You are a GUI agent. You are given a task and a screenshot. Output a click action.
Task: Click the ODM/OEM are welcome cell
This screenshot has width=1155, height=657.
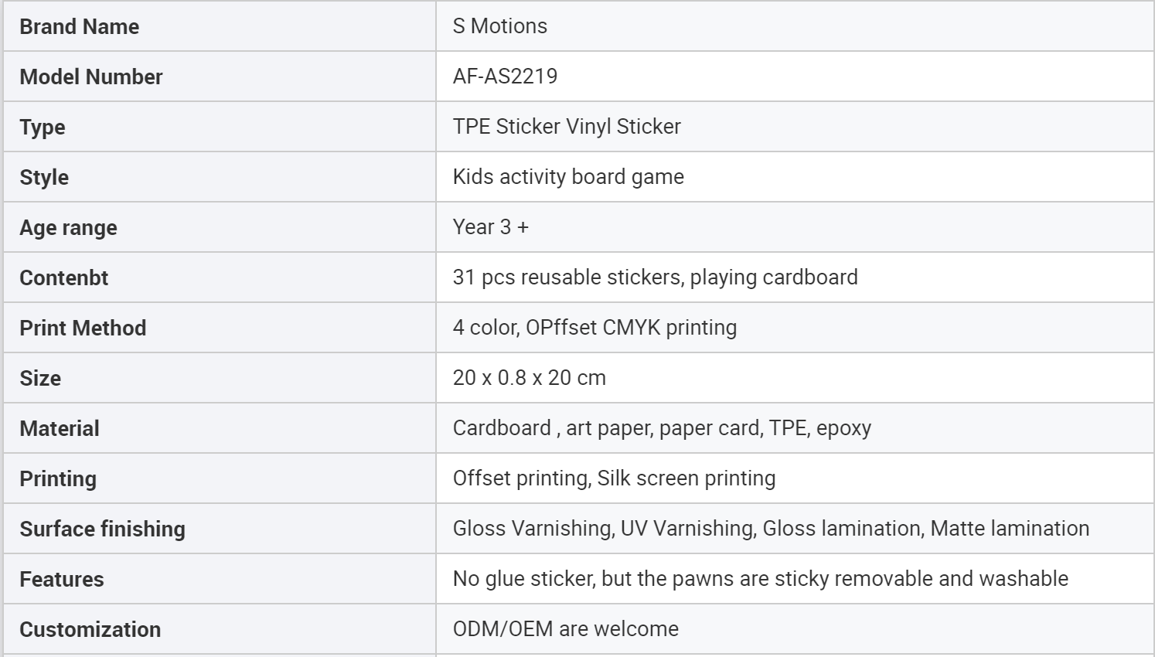coord(795,629)
